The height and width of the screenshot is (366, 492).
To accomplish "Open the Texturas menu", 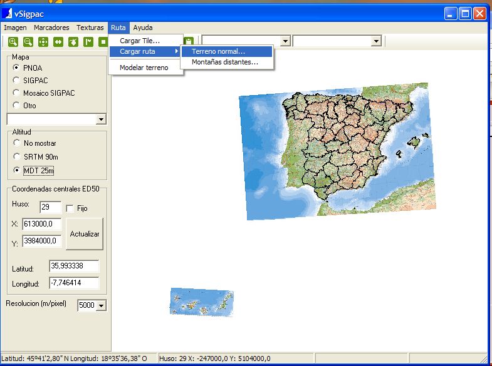I will (90, 28).
